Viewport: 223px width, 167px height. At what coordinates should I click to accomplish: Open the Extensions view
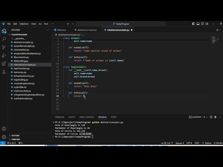click(4, 64)
